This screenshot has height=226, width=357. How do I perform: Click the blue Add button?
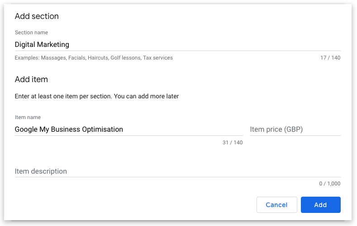point(320,205)
